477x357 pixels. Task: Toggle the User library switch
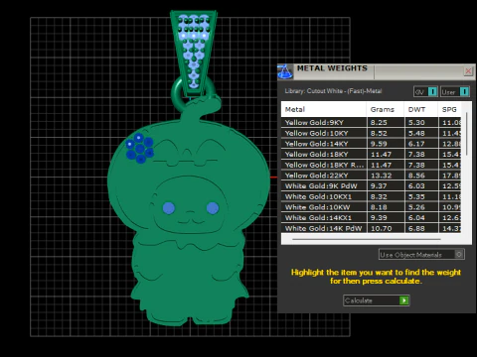455,91
